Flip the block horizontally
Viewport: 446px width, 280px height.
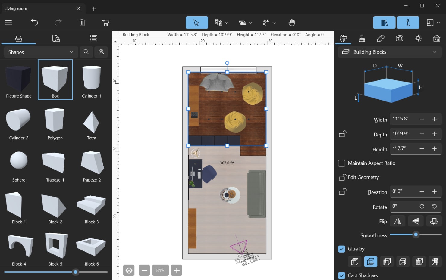pyautogui.click(x=397, y=221)
